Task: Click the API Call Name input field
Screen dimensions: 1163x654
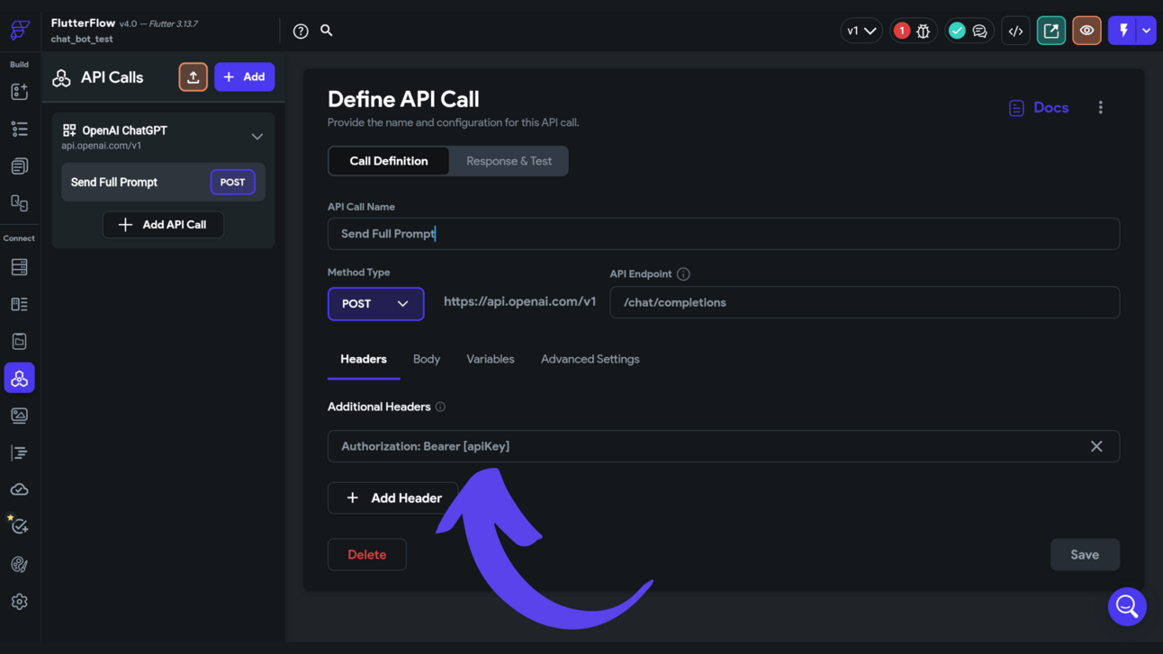Action: (x=724, y=234)
